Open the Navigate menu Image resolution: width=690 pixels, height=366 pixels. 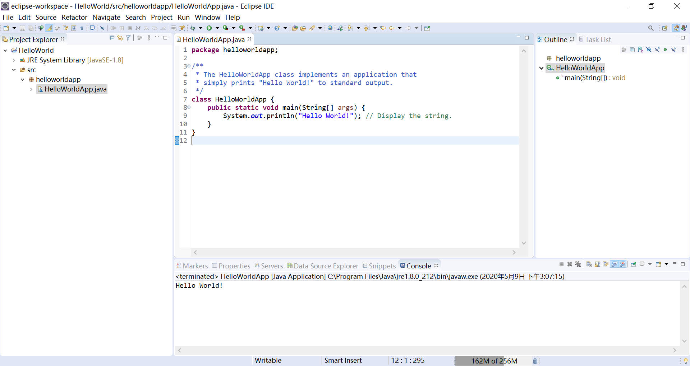(x=106, y=17)
